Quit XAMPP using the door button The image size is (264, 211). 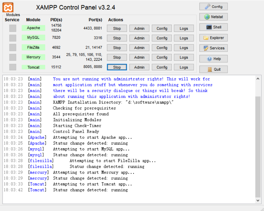pos(214,69)
